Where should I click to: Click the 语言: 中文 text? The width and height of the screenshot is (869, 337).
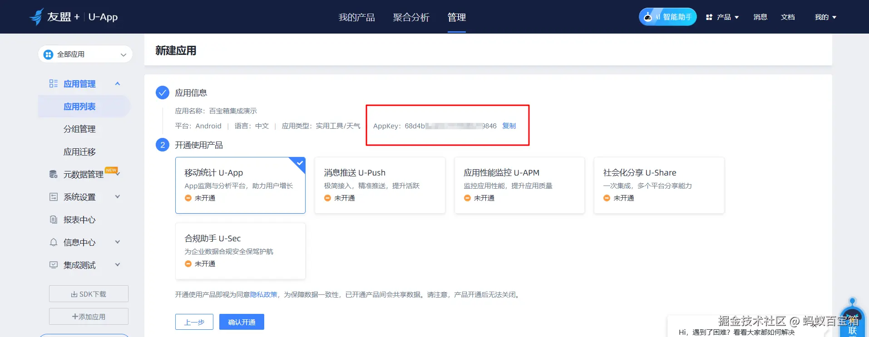pyautogui.click(x=252, y=126)
